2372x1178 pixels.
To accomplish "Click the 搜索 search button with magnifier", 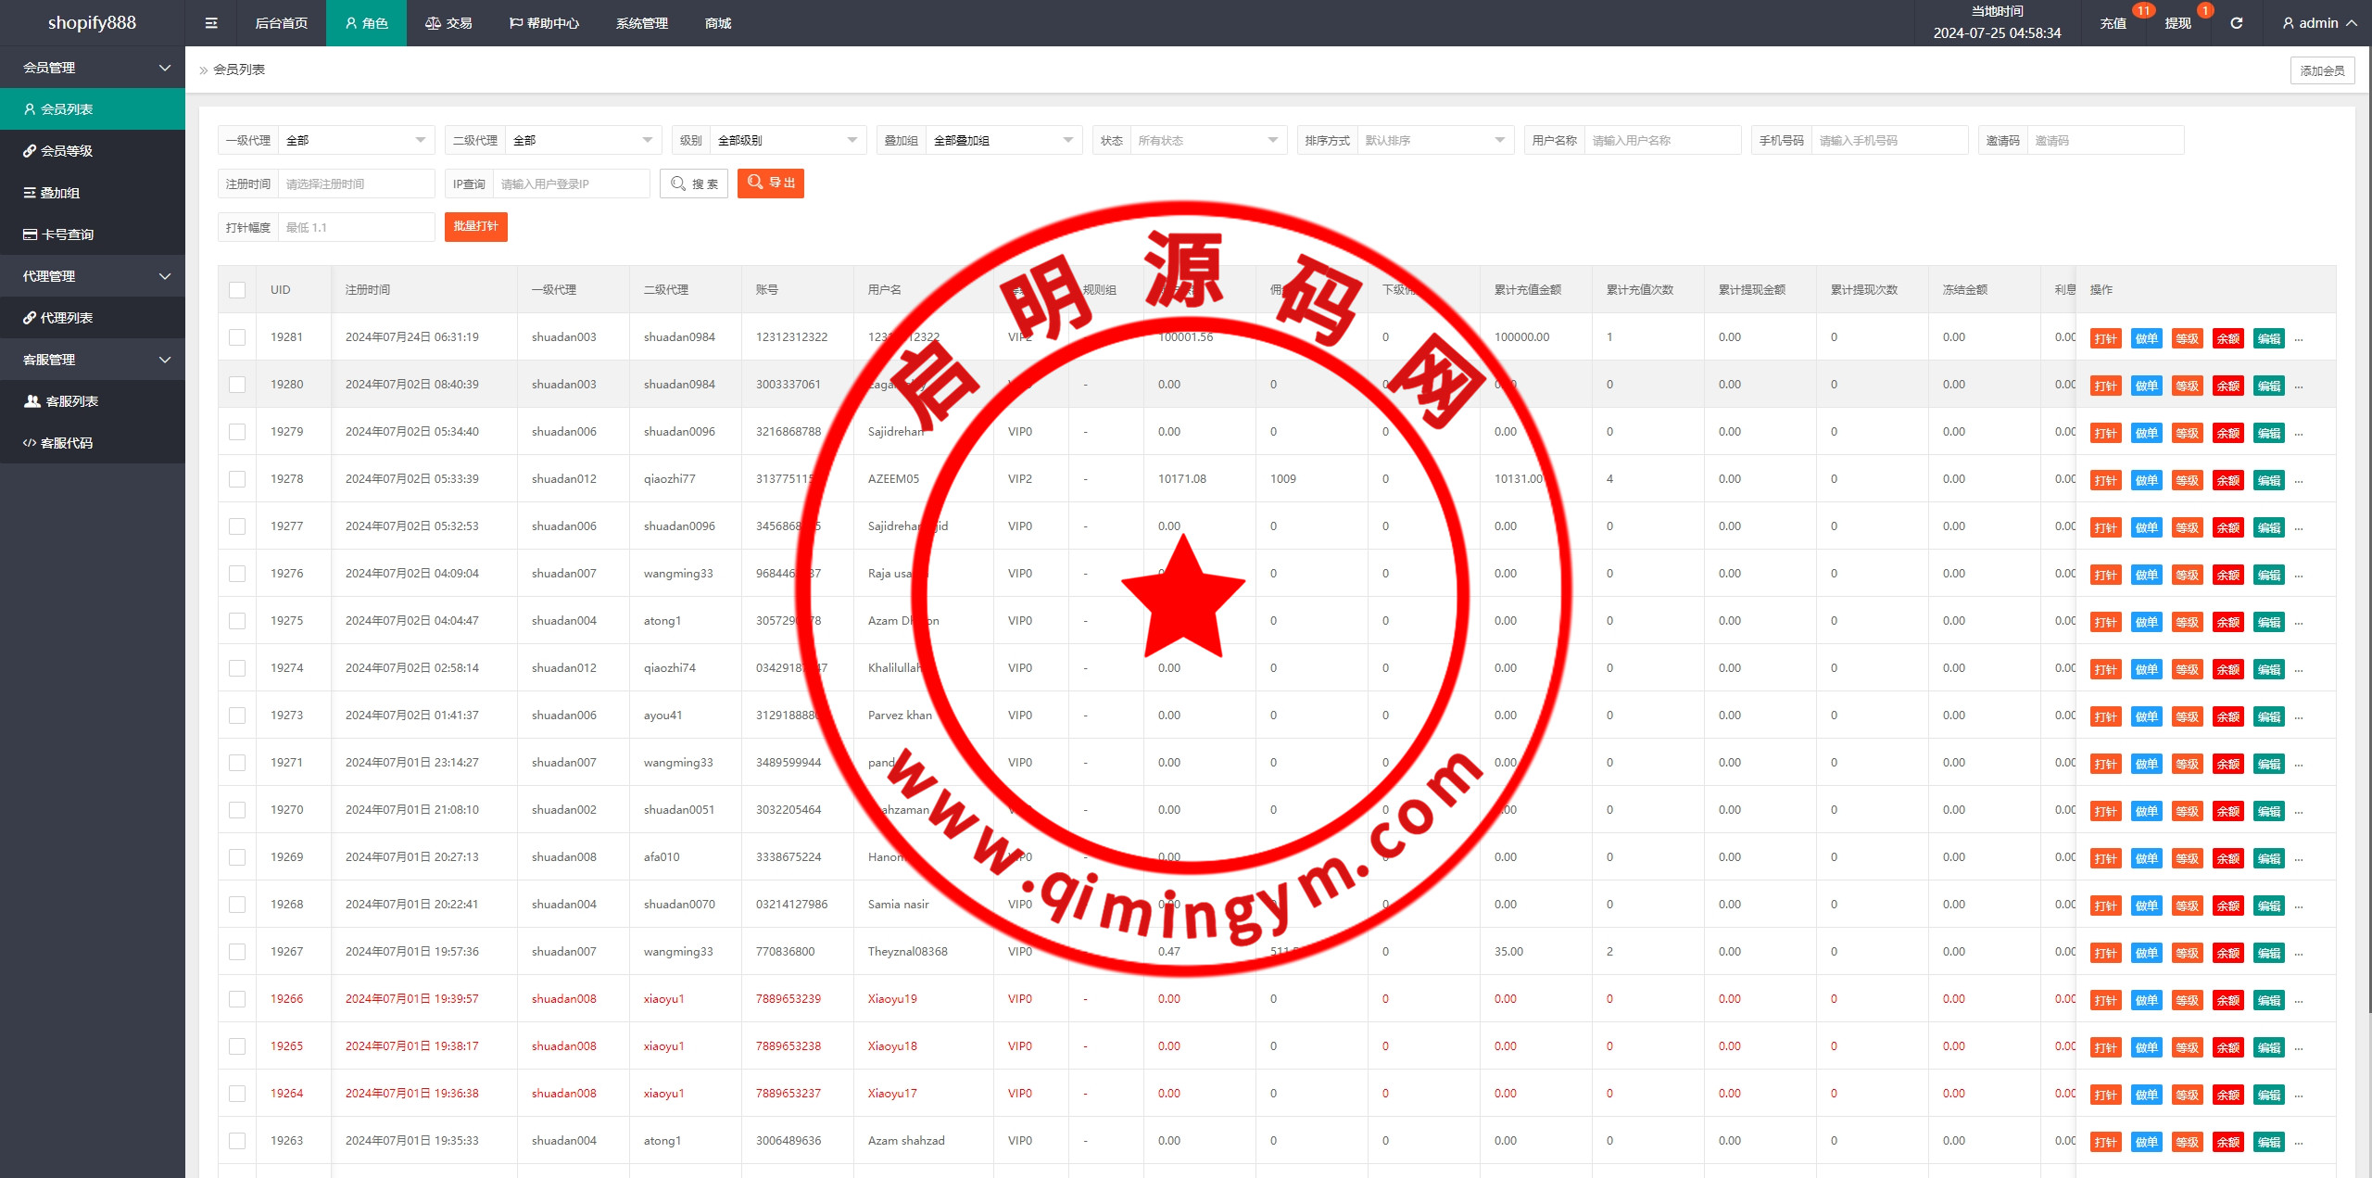I will click(694, 184).
